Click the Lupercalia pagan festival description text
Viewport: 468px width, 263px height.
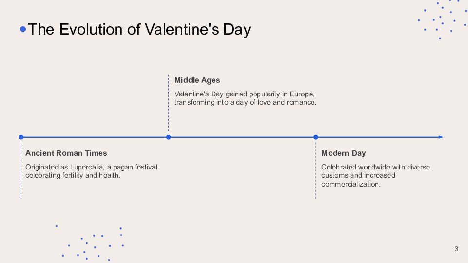pos(91,171)
